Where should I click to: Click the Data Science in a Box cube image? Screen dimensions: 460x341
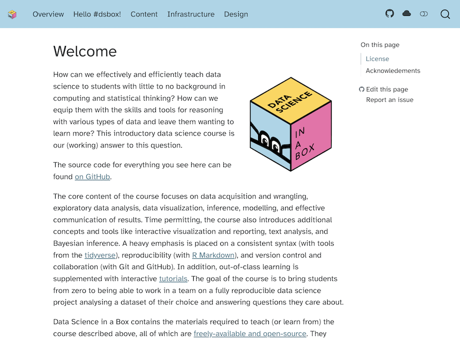(x=290, y=124)
